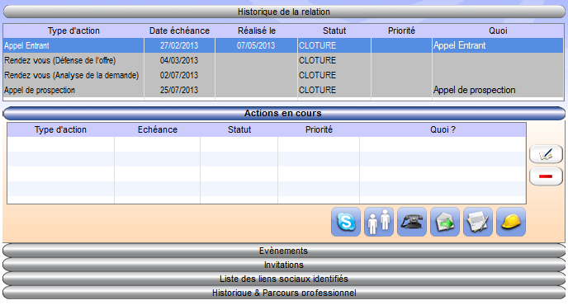Expand Liste des liens sociaux identifiés
Screen dimensions: 568x305
(x=284, y=279)
